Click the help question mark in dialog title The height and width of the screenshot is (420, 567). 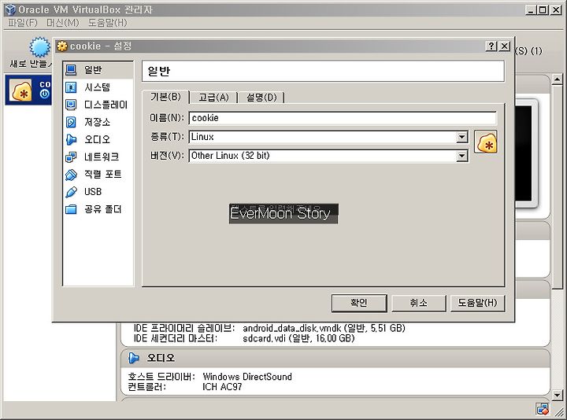pos(491,46)
